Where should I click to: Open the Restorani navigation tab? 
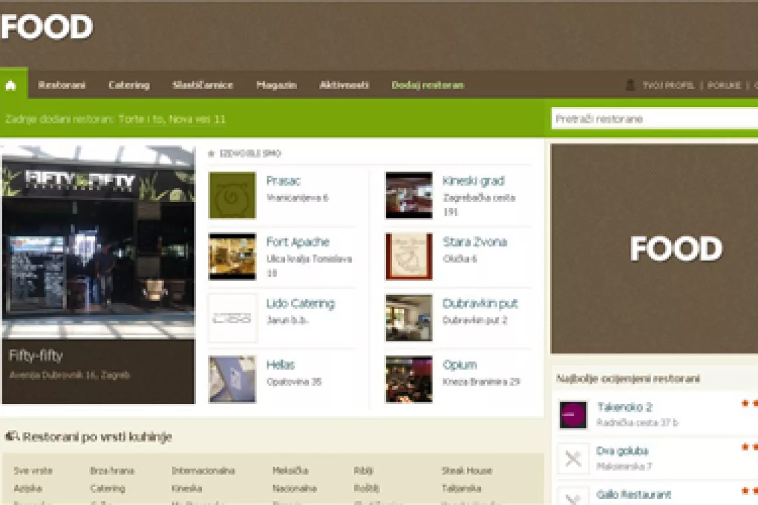pos(61,85)
